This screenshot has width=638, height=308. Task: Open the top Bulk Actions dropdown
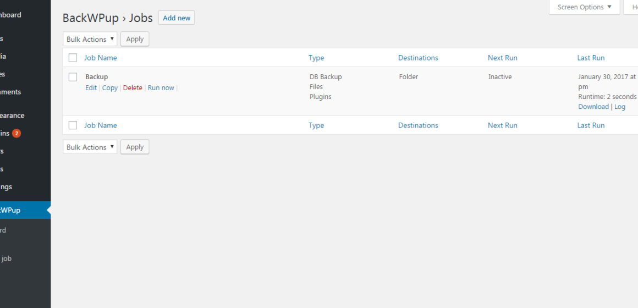pos(90,39)
